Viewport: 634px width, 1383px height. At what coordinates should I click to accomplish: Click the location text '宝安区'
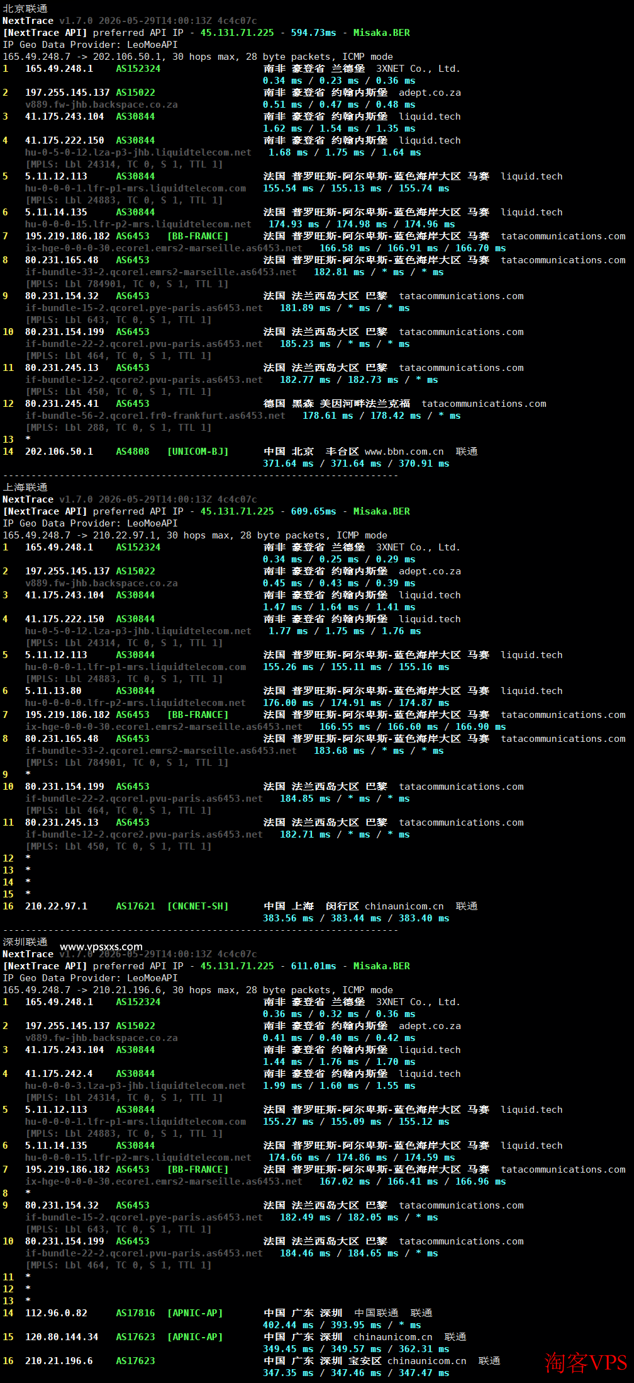pos(365,1361)
